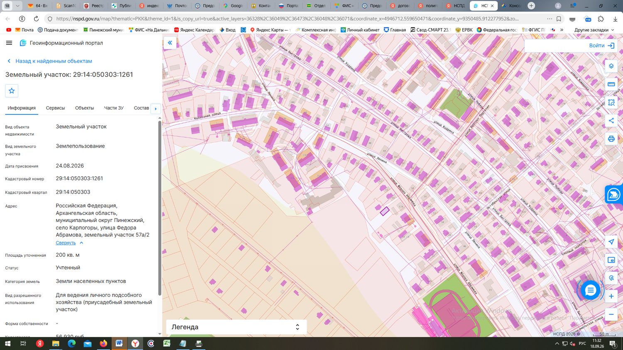The image size is (623, 350).
Task: Open the overview mini-map icon
Action: click(x=611, y=260)
